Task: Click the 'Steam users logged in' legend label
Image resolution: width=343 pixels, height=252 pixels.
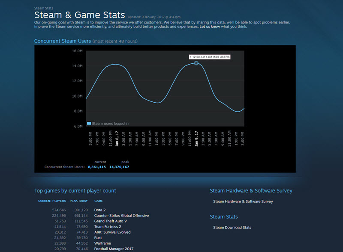Action: [110, 124]
